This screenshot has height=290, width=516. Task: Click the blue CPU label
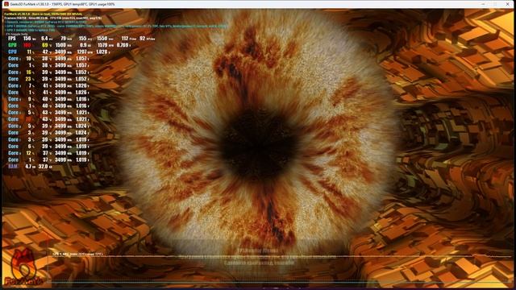[x=12, y=52]
